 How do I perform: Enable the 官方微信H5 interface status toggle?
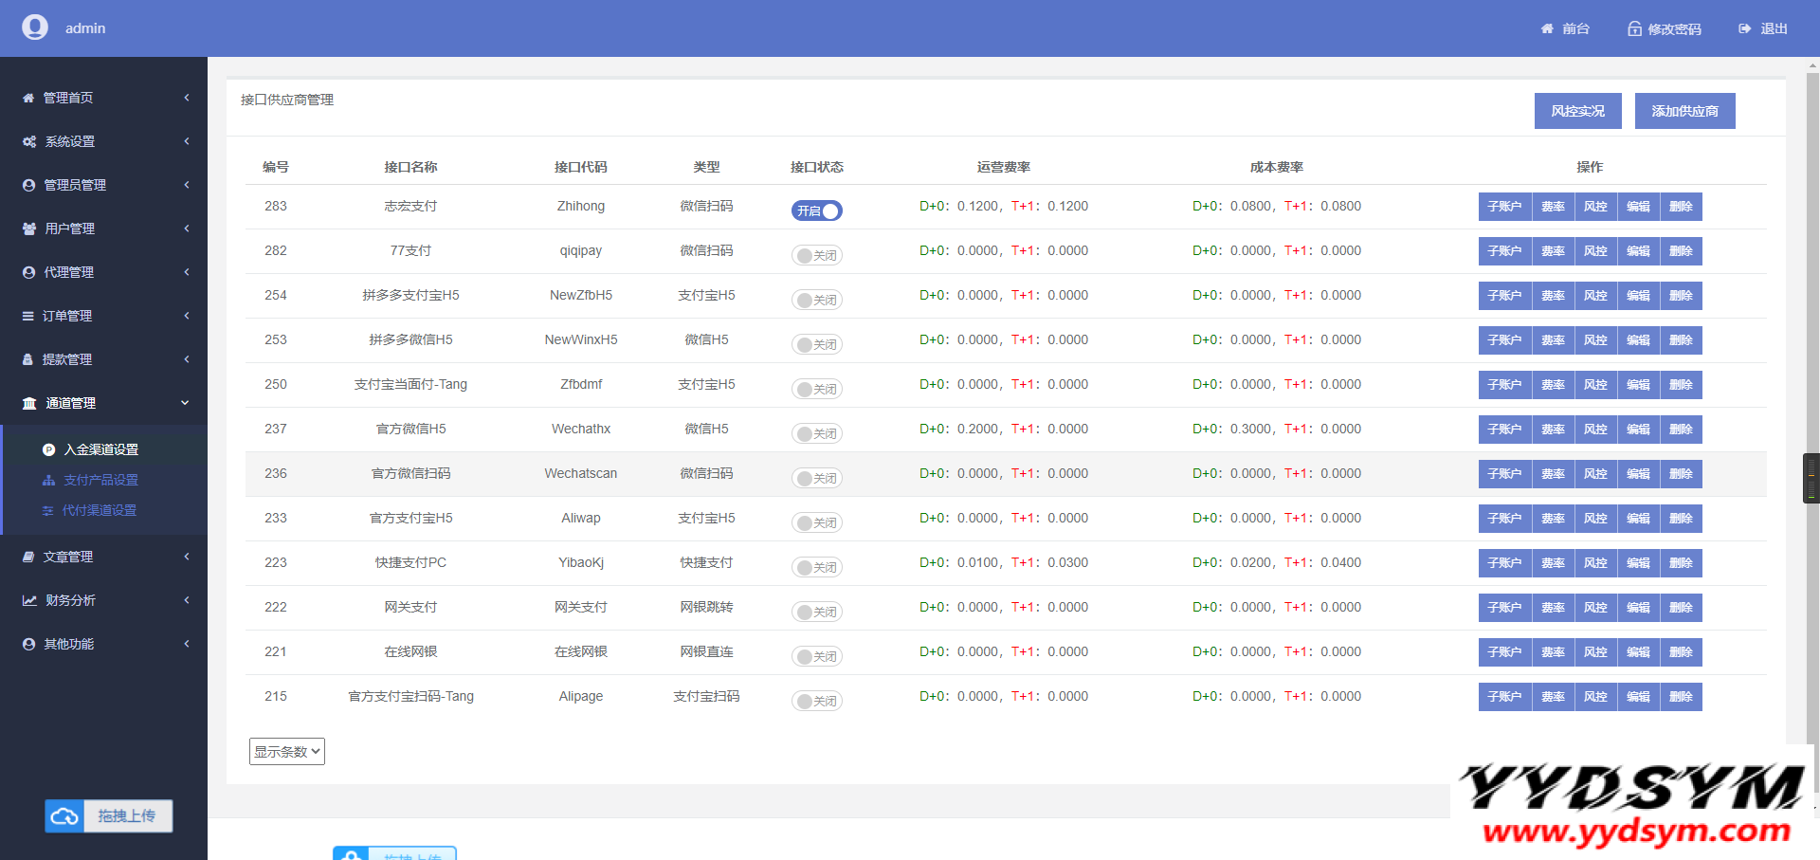pyautogui.click(x=816, y=434)
